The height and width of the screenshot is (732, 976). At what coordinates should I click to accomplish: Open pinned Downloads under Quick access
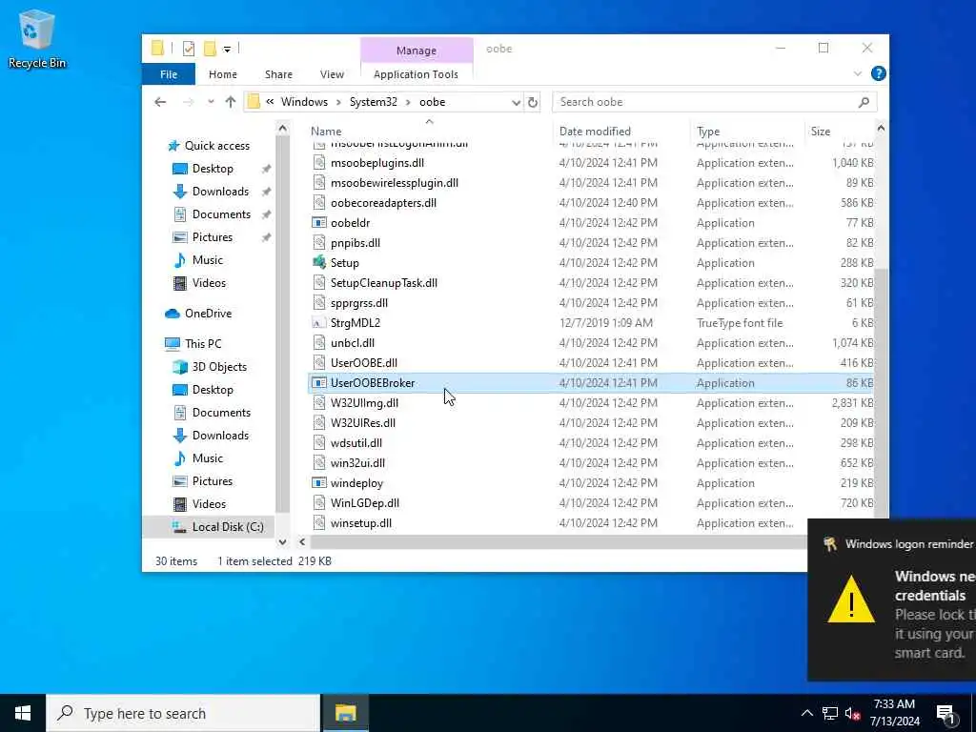click(220, 192)
